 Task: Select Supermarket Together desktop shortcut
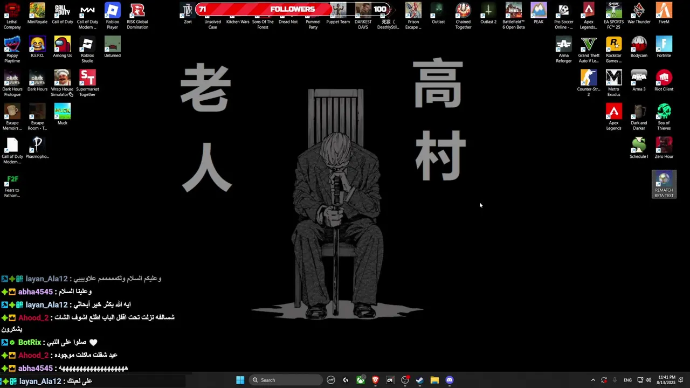pos(87,84)
